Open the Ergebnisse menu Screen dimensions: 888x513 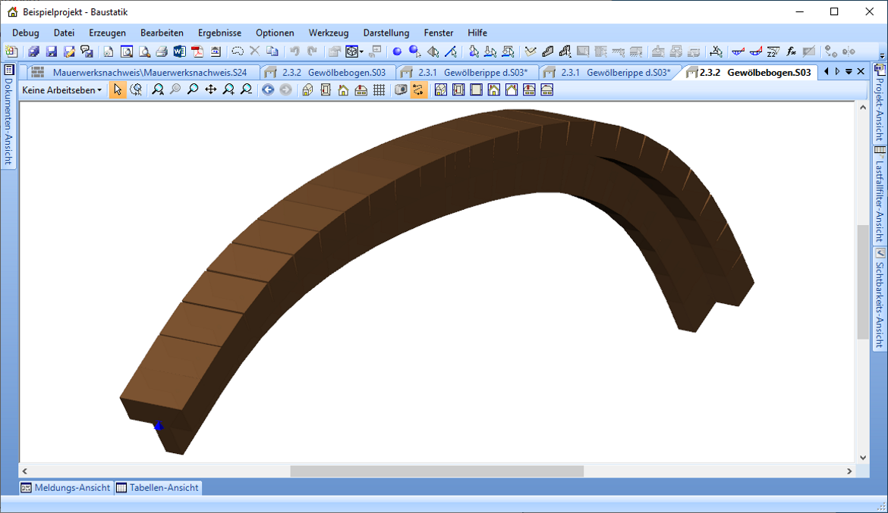pos(219,33)
